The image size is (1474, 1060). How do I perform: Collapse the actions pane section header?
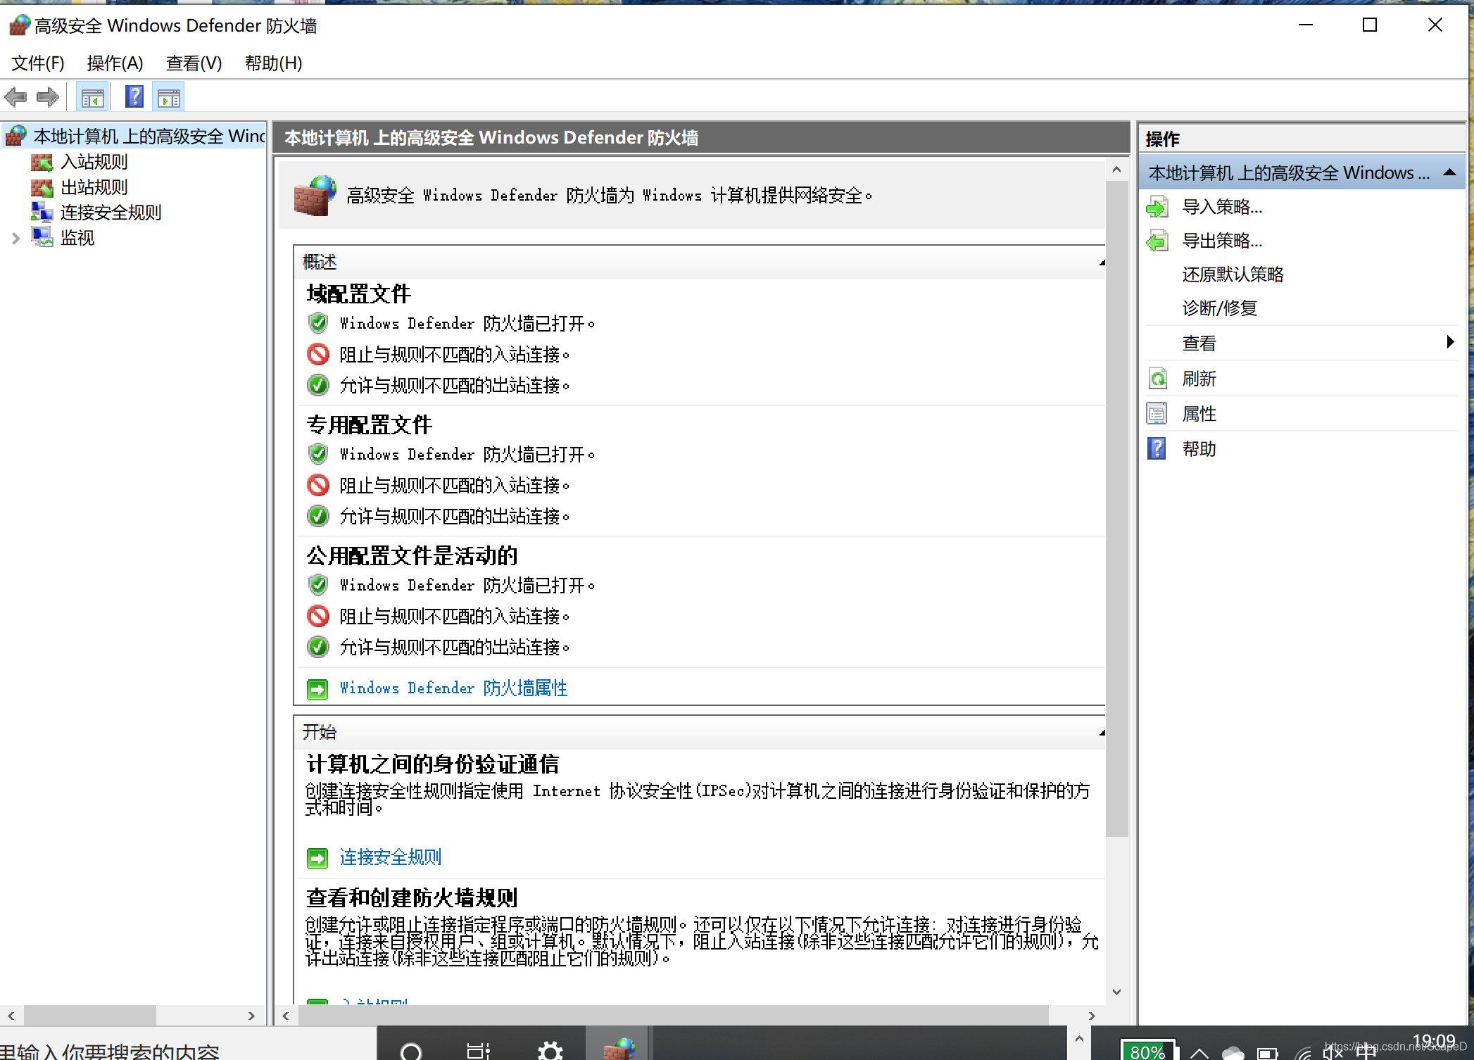point(1449,172)
